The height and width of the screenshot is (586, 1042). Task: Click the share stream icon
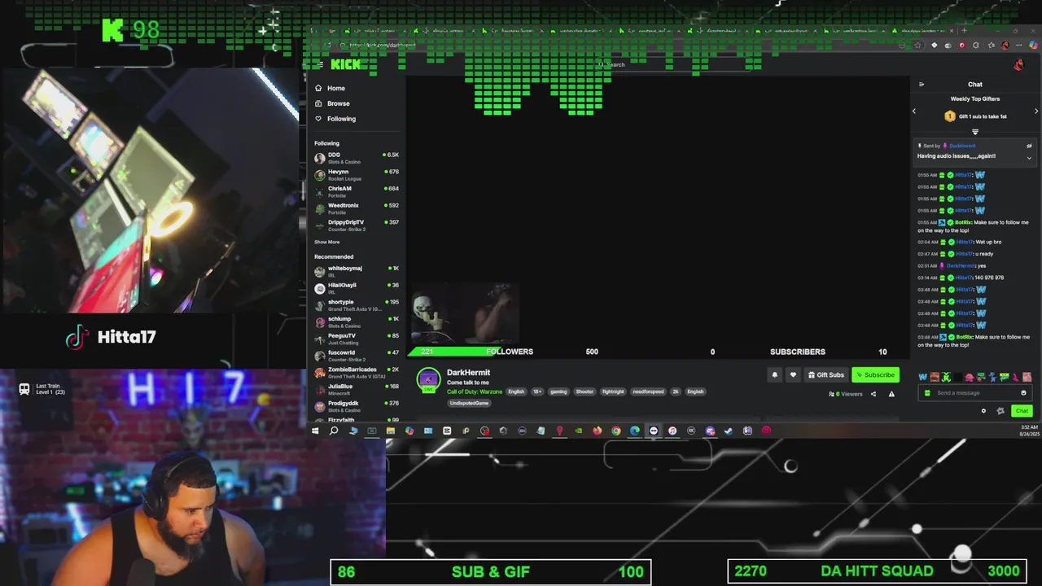873,394
